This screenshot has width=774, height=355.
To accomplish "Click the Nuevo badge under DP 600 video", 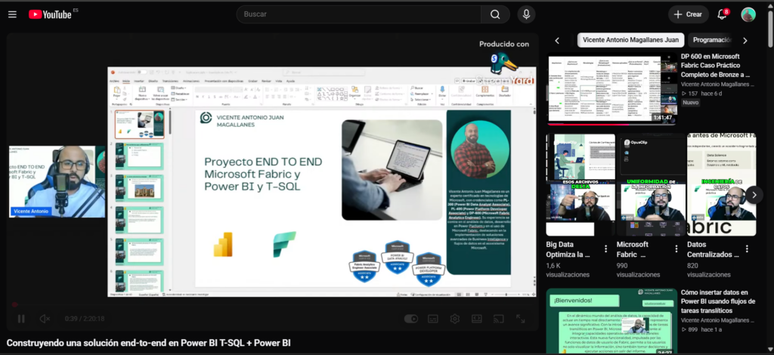I will 690,103.
